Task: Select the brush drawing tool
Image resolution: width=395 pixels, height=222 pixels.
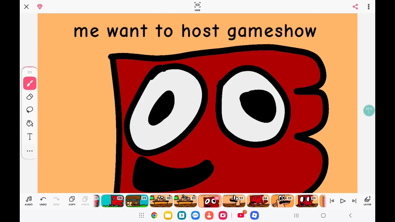Action: (x=30, y=84)
